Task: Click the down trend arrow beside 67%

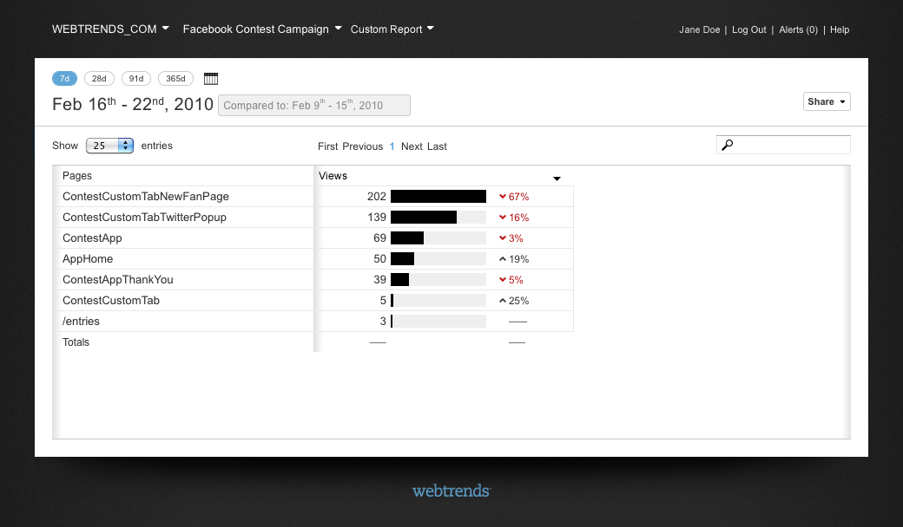Action: point(502,197)
